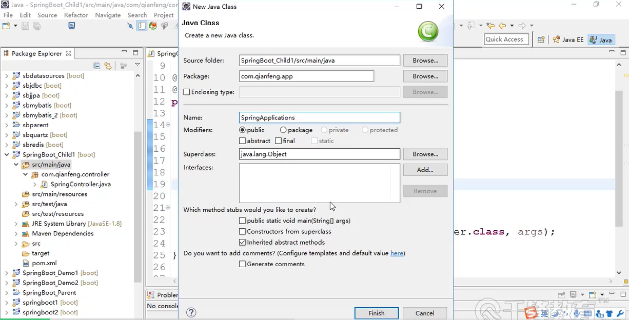The height and width of the screenshot is (320, 629).
Task: Click the New wizard toolbar icon
Action: [x=7, y=26]
